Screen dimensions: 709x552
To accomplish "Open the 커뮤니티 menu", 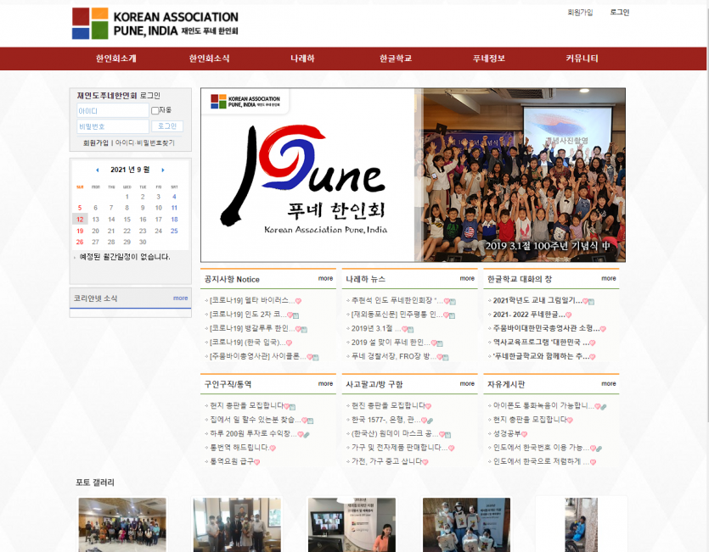I will (582, 59).
